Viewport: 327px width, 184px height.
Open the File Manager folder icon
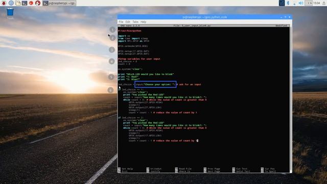[x=18, y=3]
